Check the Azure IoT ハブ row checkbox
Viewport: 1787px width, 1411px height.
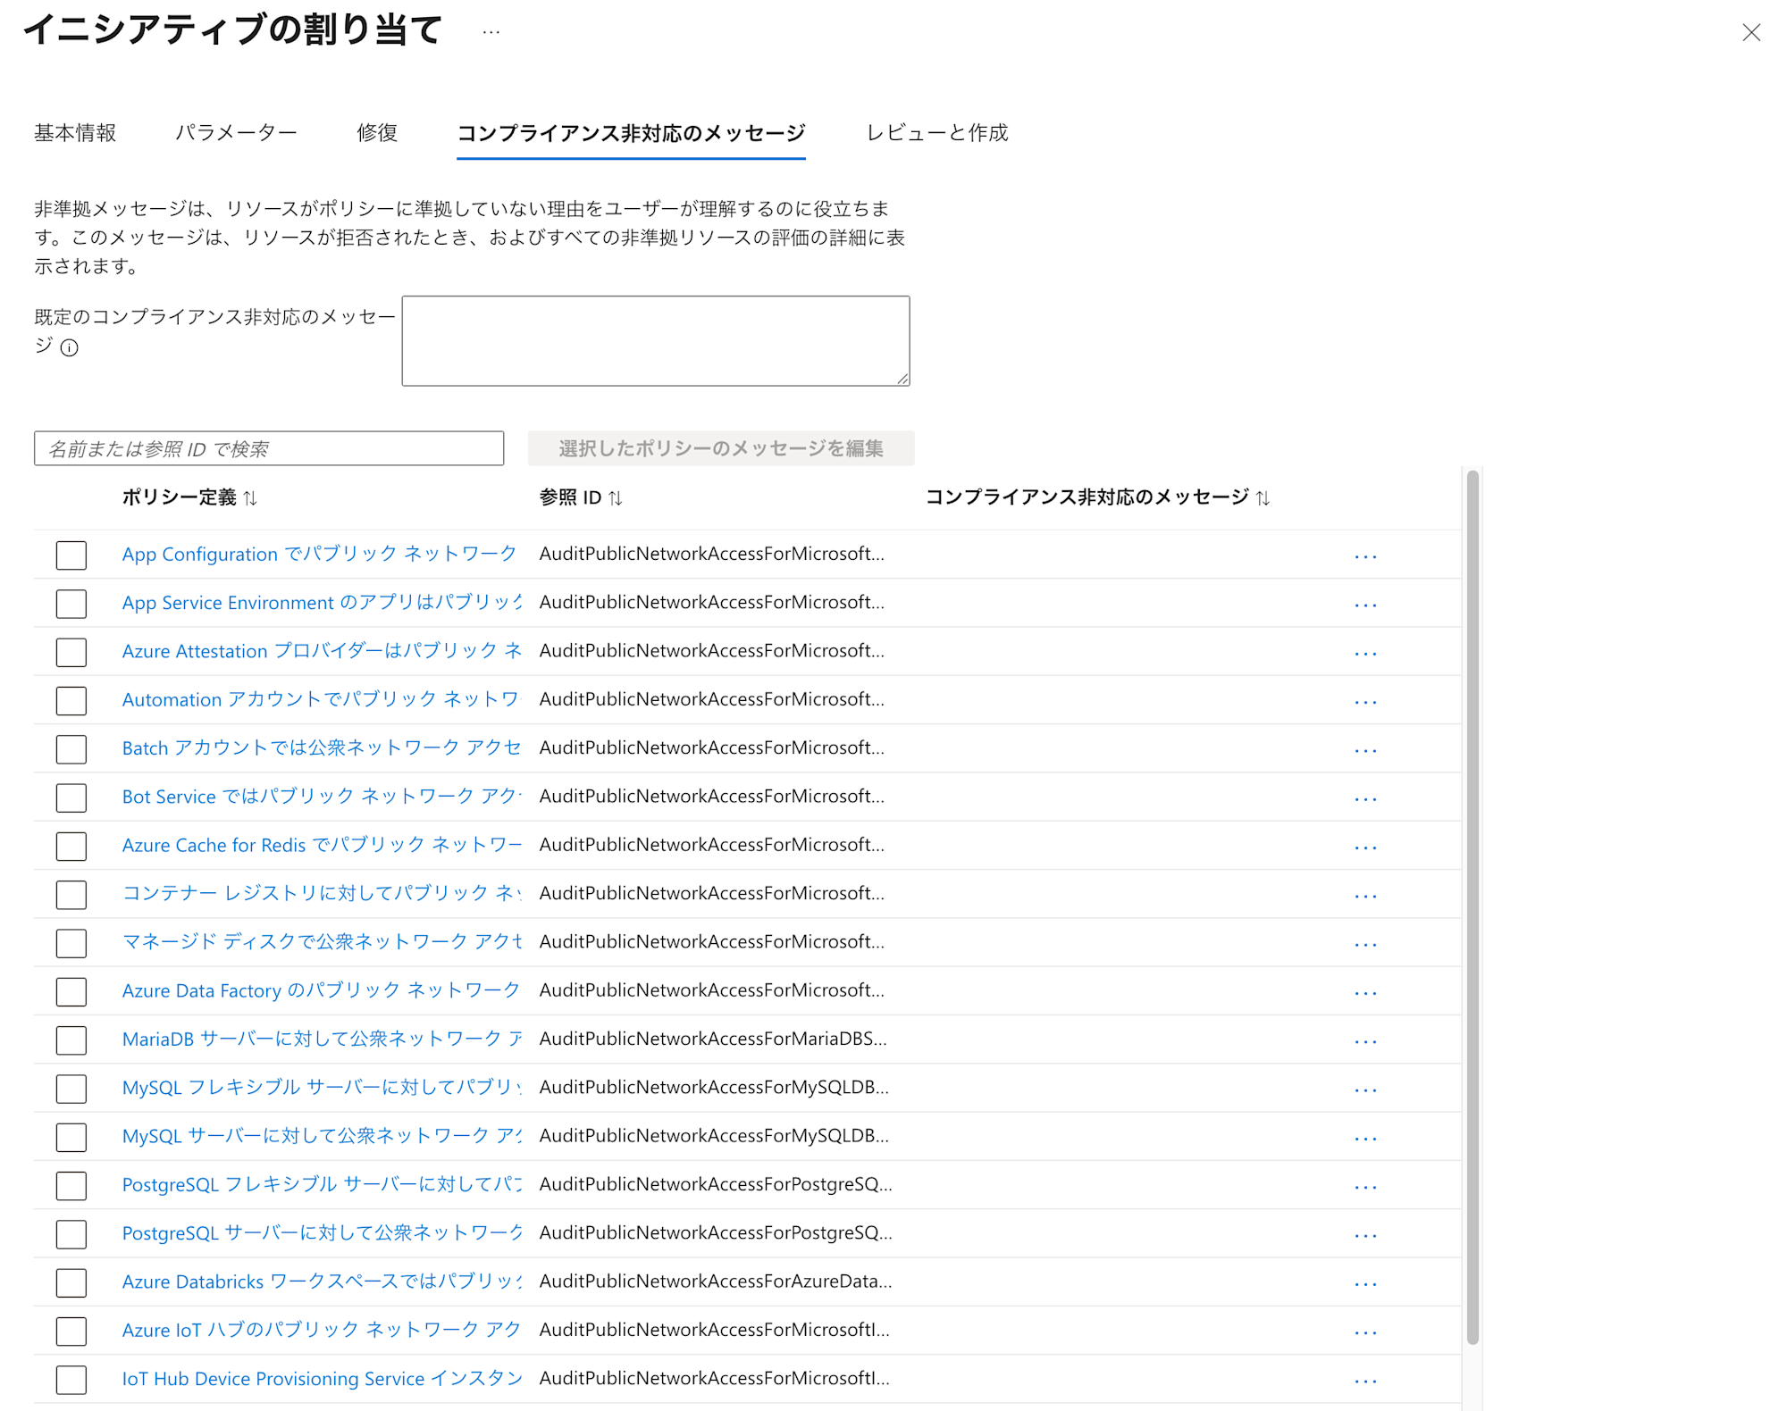point(71,1332)
